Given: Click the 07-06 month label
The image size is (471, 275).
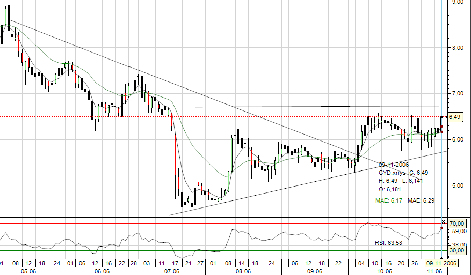Looking at the screenshot, I should point(172,271).
